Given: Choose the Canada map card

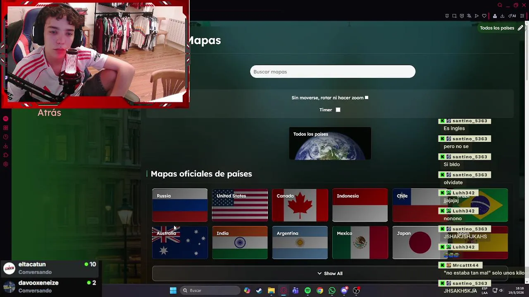Looking at the screenshot, I should coord(300,205).
